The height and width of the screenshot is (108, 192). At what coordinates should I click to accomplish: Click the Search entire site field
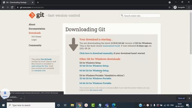pyautogui.click(x=140, y=16)
